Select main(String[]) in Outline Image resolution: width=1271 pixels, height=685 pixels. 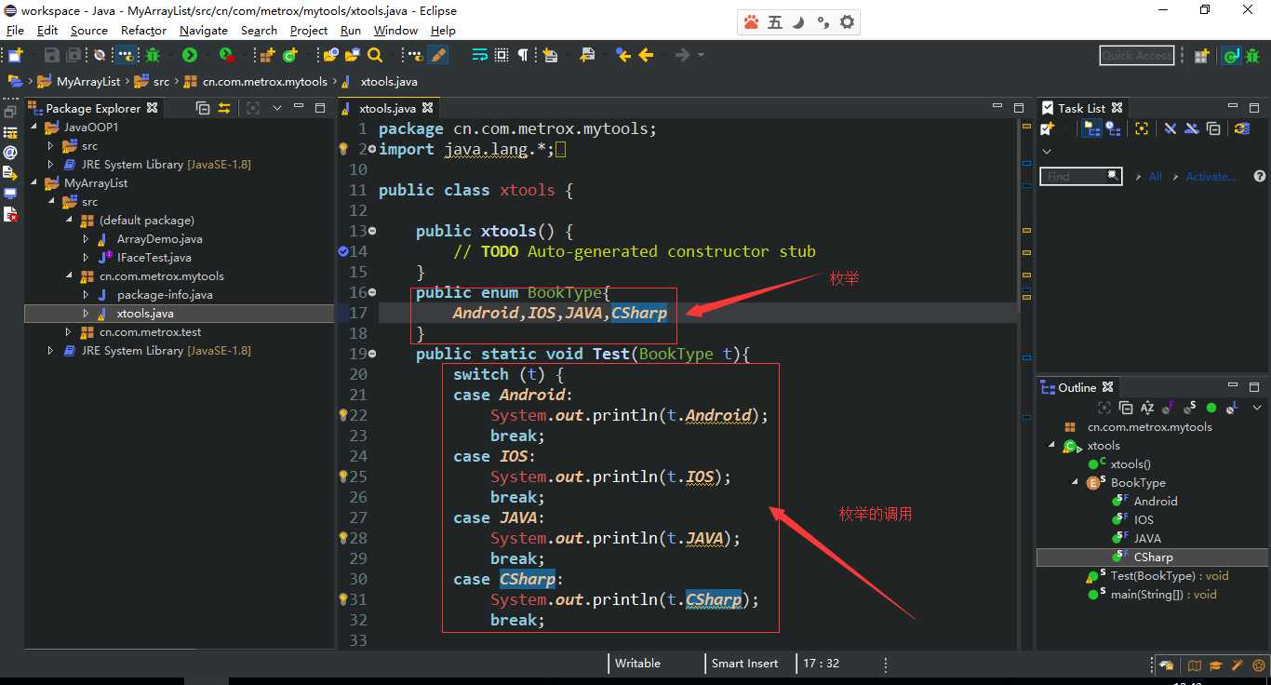click(1164, 594)
